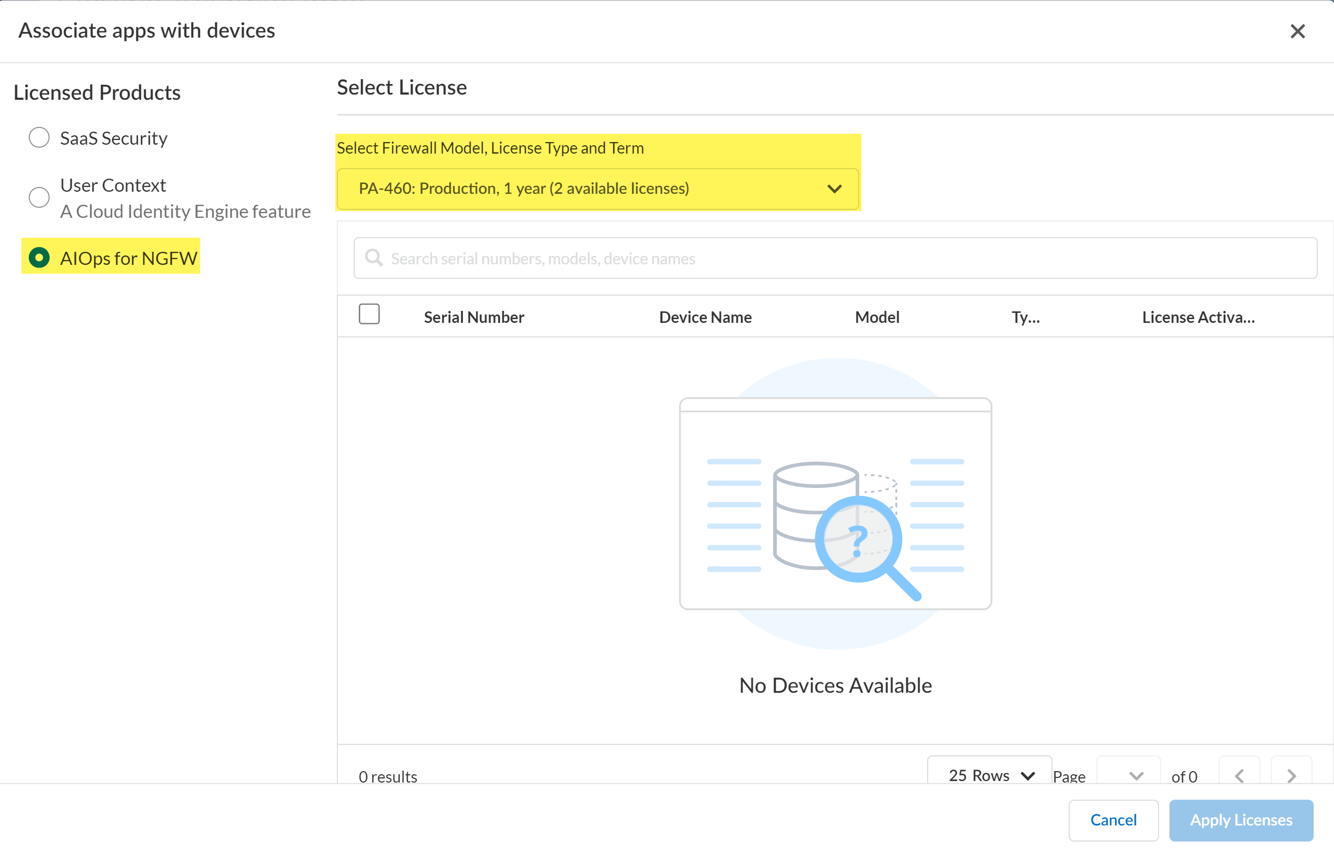Click the No Devices Available illustration
Screen dimensions: 1334x850
point(835,504)
